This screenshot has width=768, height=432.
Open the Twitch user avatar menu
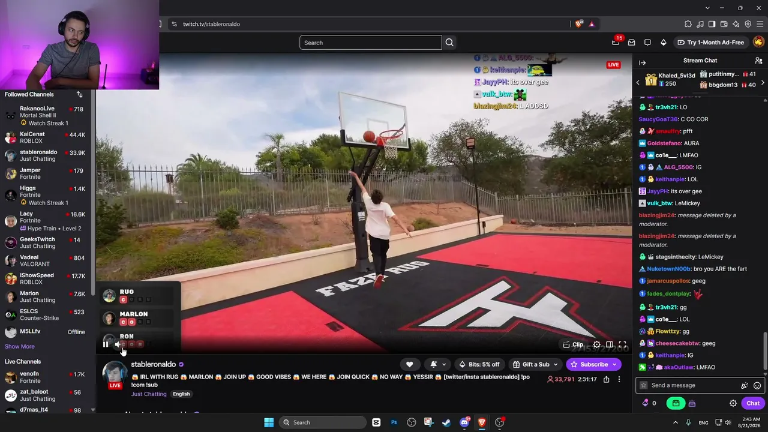758,42
